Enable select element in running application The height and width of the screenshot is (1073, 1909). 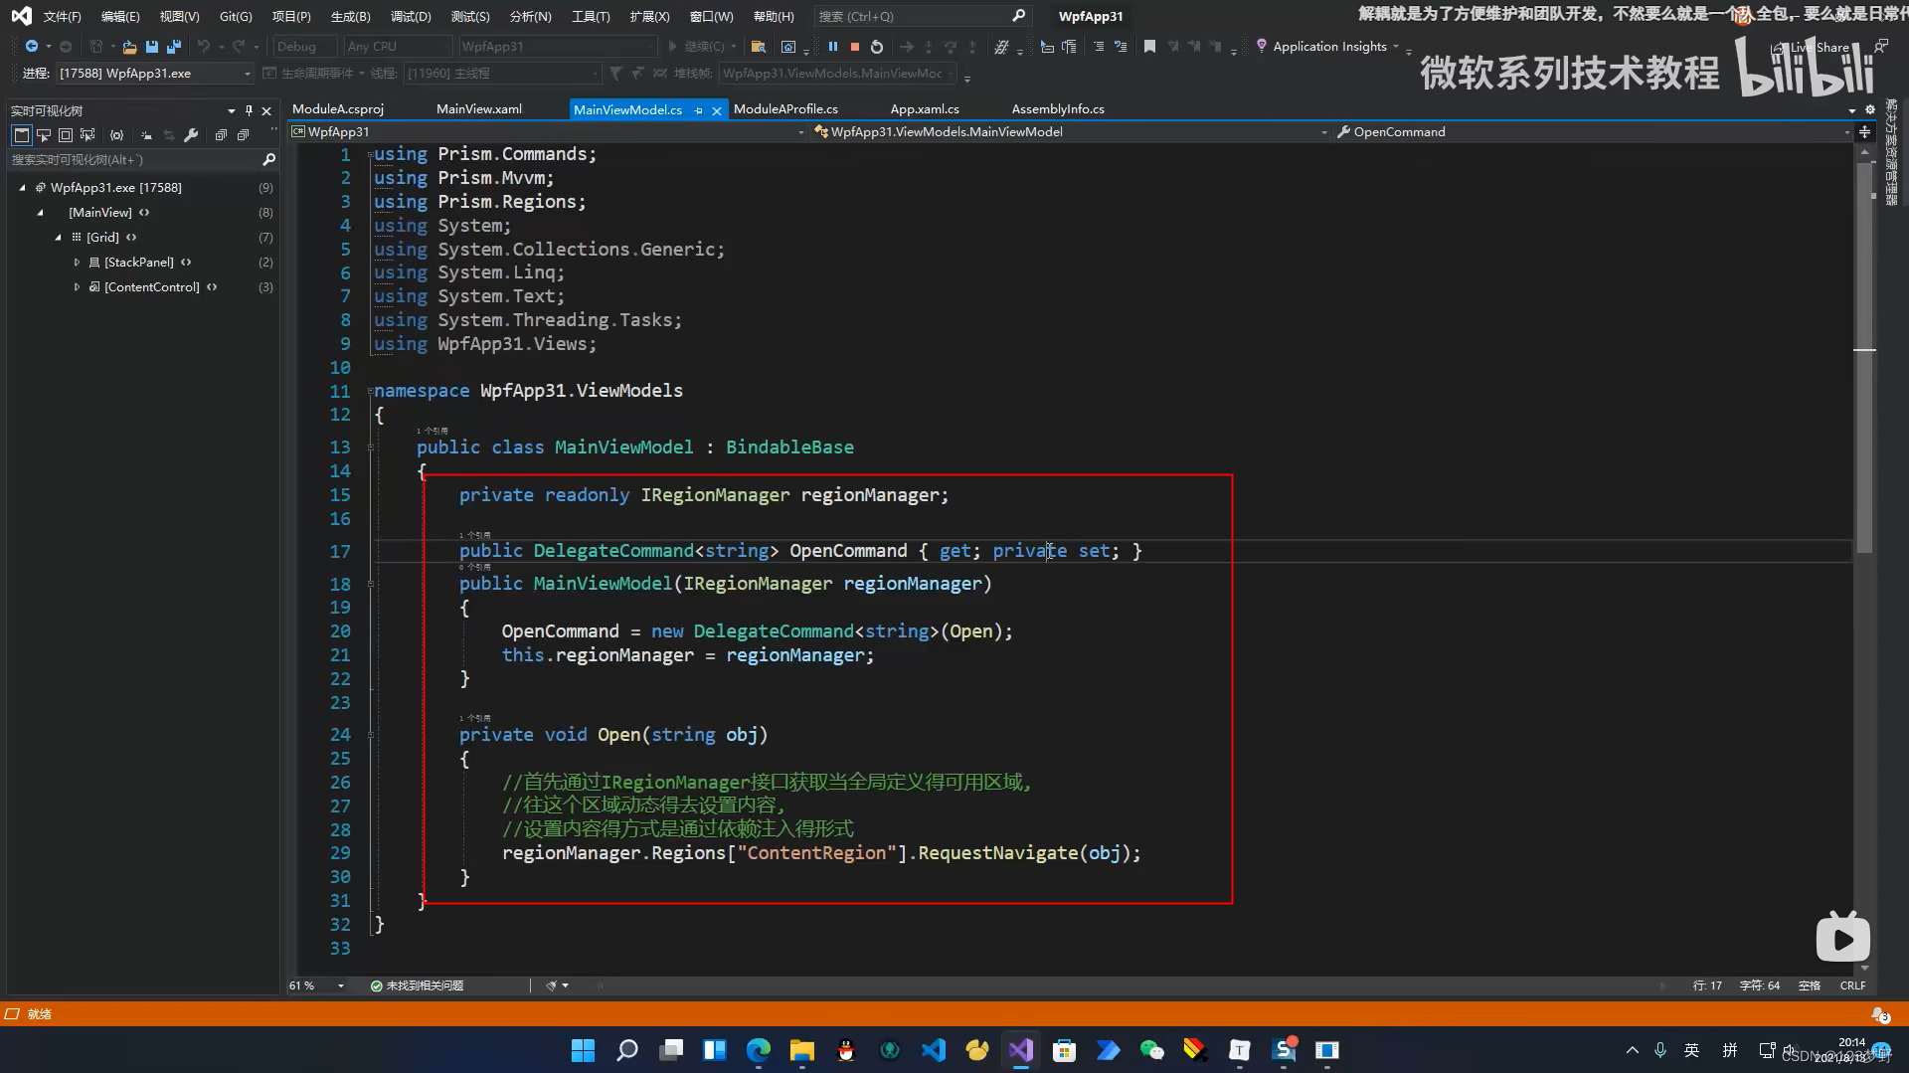[44, 135]
